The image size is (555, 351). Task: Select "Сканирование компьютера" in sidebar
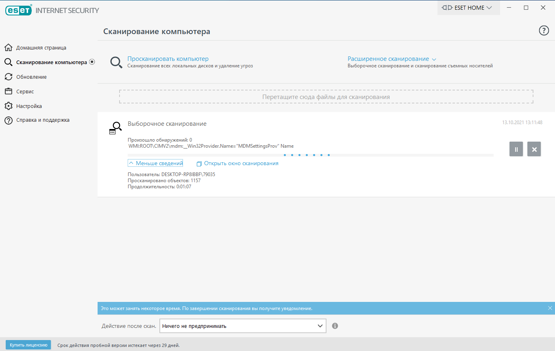click(51, 62)
